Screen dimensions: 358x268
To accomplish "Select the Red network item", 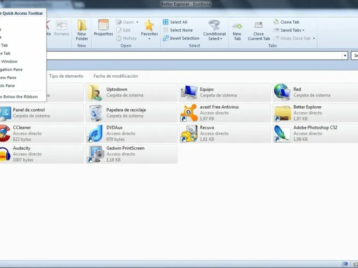I will tap(315, 92).
